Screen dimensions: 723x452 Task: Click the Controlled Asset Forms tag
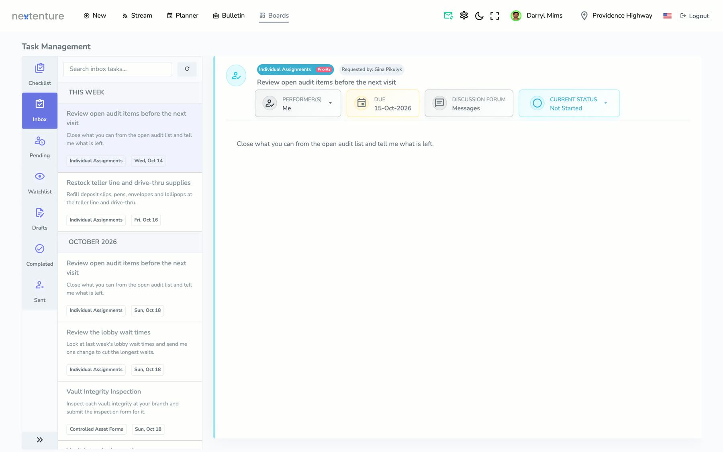pyautogui.click(x=96, y=430)
